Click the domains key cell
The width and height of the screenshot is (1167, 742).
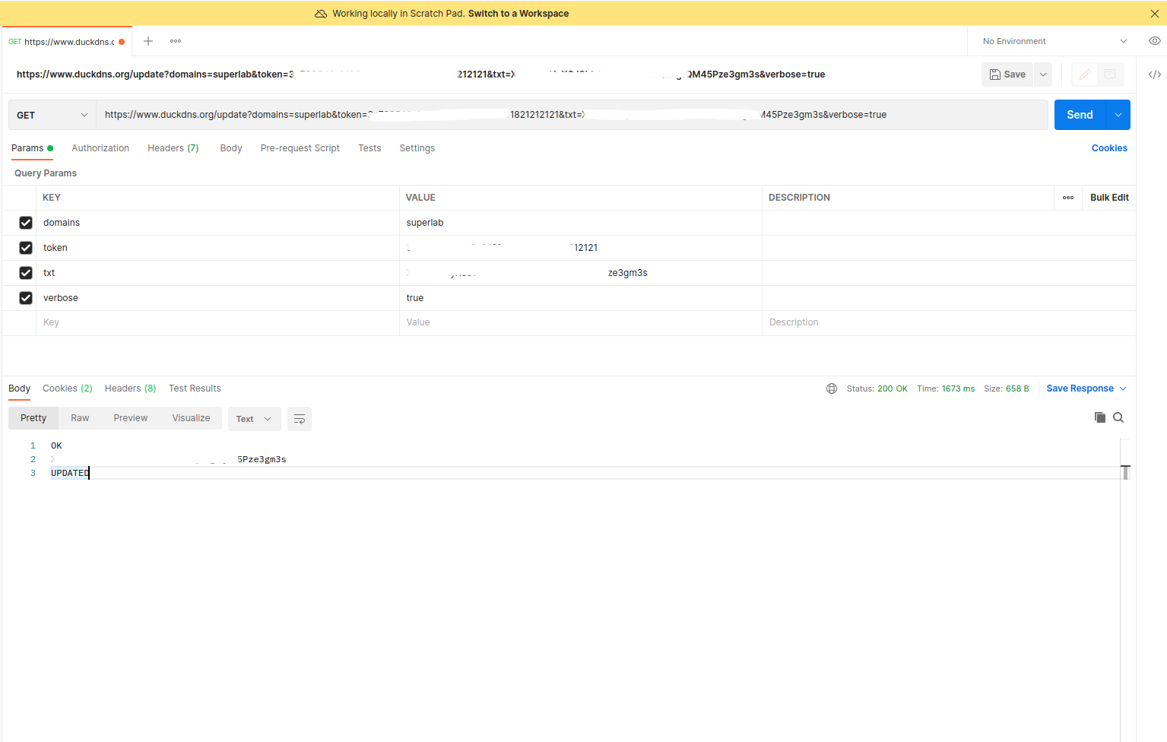(217, 223)
